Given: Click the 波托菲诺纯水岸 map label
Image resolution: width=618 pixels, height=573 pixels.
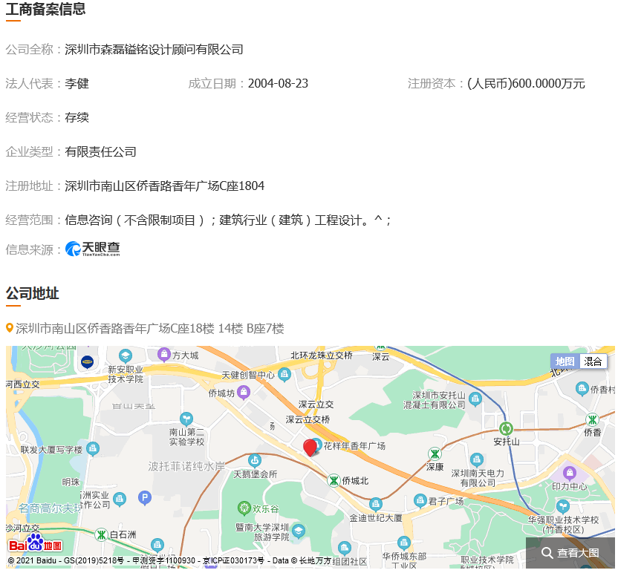Looking at the screenshot, I should point(186,467).
